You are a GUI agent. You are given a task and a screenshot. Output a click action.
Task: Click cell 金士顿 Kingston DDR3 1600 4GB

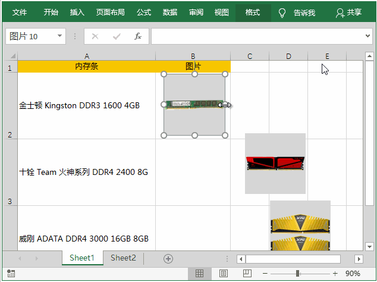(87, 106)
